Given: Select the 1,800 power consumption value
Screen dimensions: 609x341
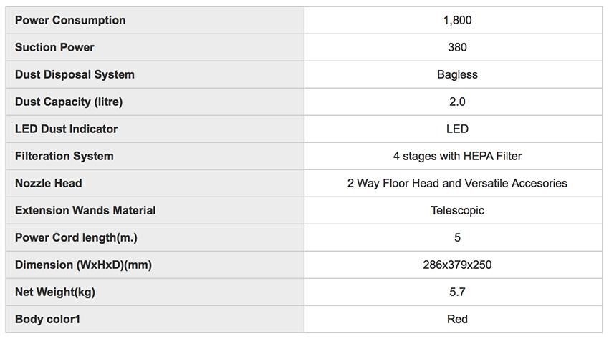Looking at the screenshot, I should coord(457,20).
